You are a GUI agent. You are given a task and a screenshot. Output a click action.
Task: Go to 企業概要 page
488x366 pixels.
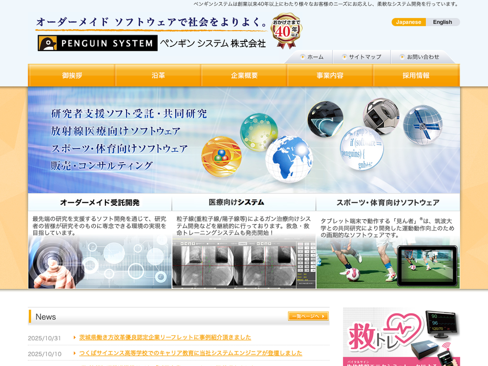coord(244,75)
